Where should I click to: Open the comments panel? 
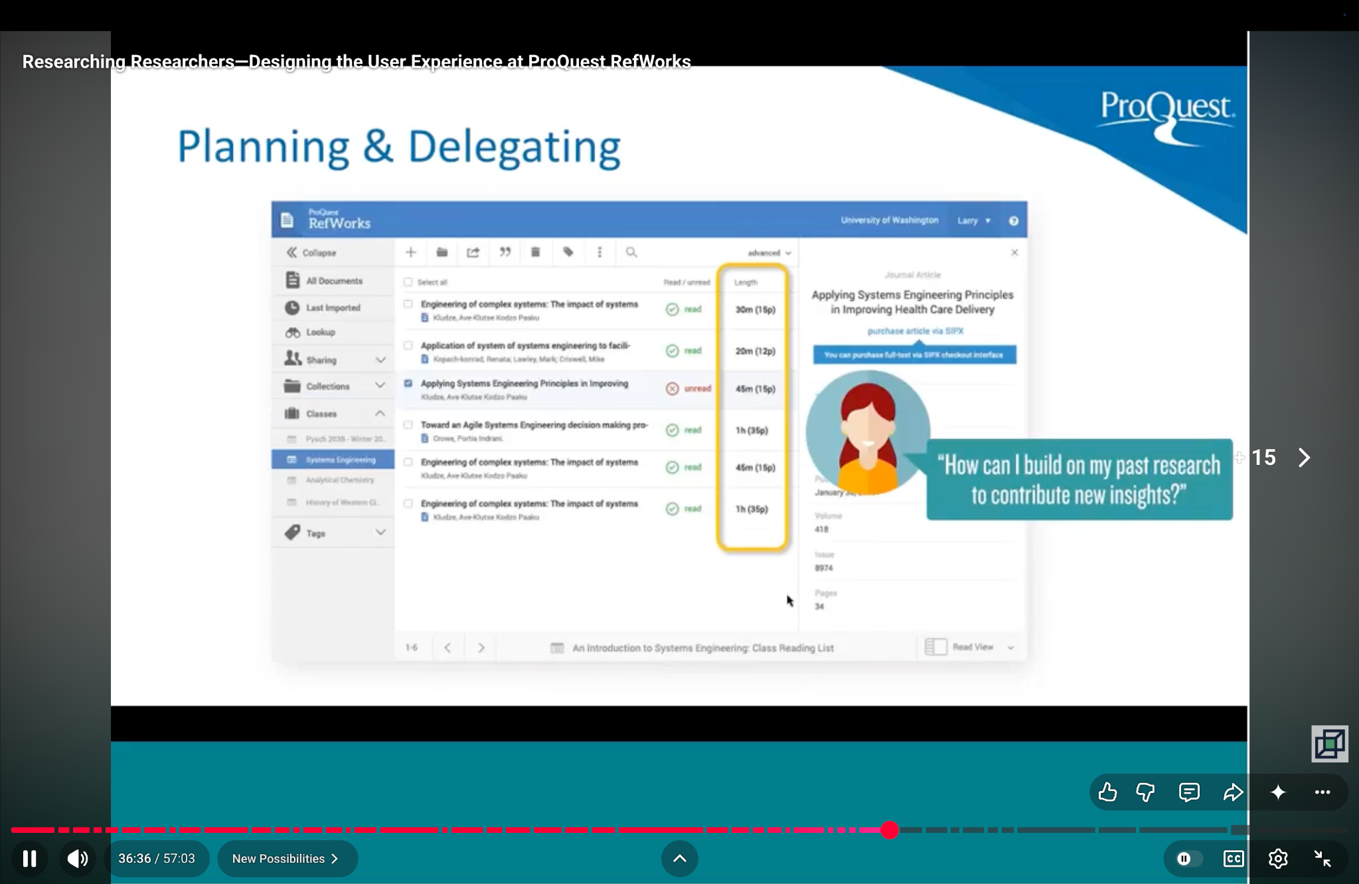[1189, 792]
